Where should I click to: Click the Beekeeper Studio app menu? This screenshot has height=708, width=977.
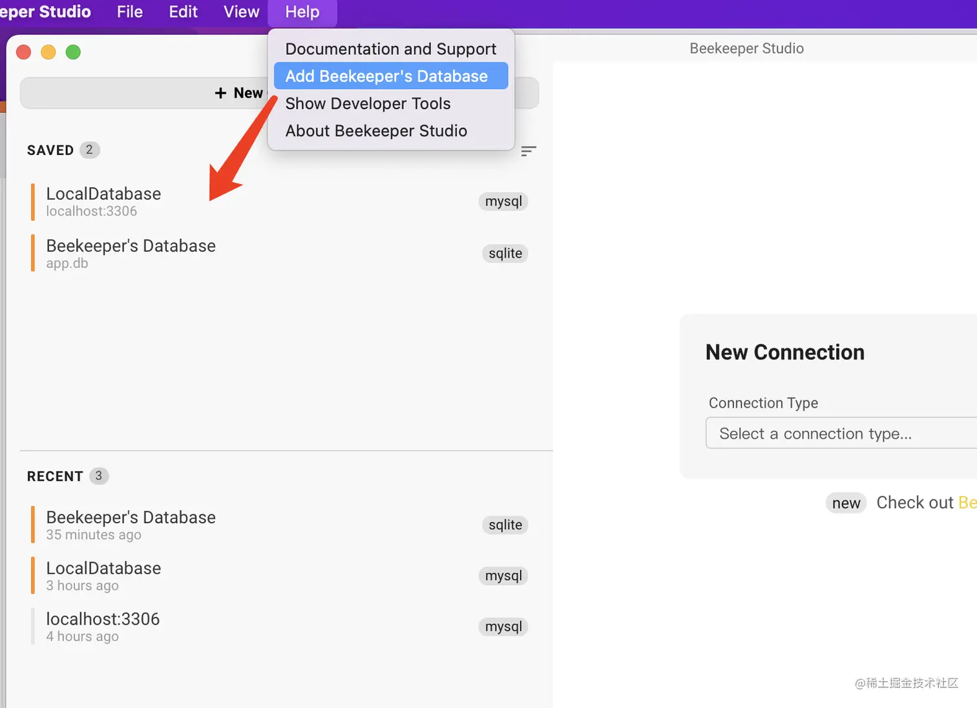(45, 12)
